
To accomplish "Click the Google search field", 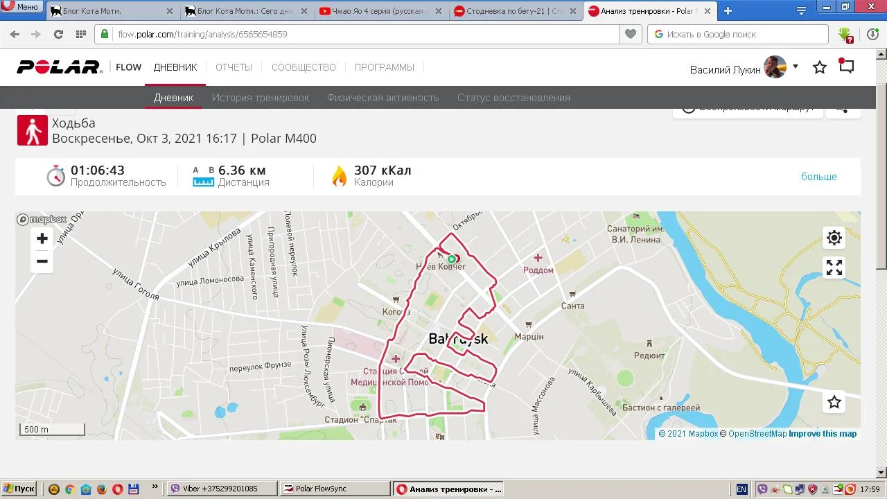I will point(738,34).
